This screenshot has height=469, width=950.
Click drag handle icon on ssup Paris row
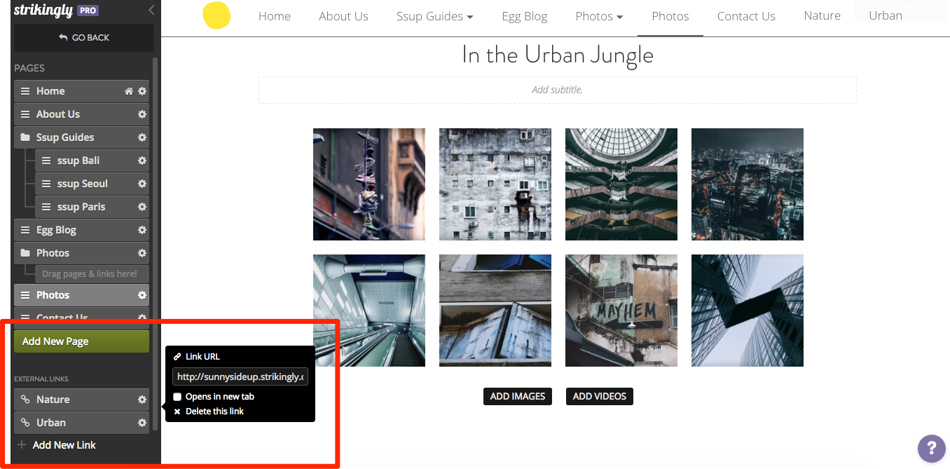pyautogui.click(x=46, y=207)
